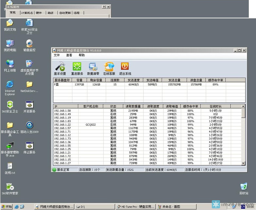Switch to the 远程 tab in 系统属性
256x210 pixels.
[77, 13]
